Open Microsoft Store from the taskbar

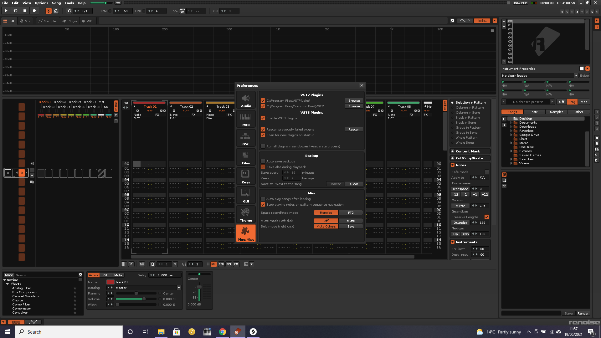point(176,332)
